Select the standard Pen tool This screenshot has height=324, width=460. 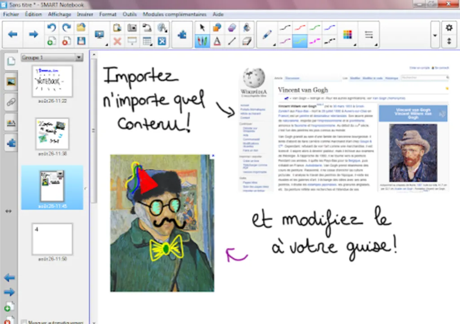(268, 34)
